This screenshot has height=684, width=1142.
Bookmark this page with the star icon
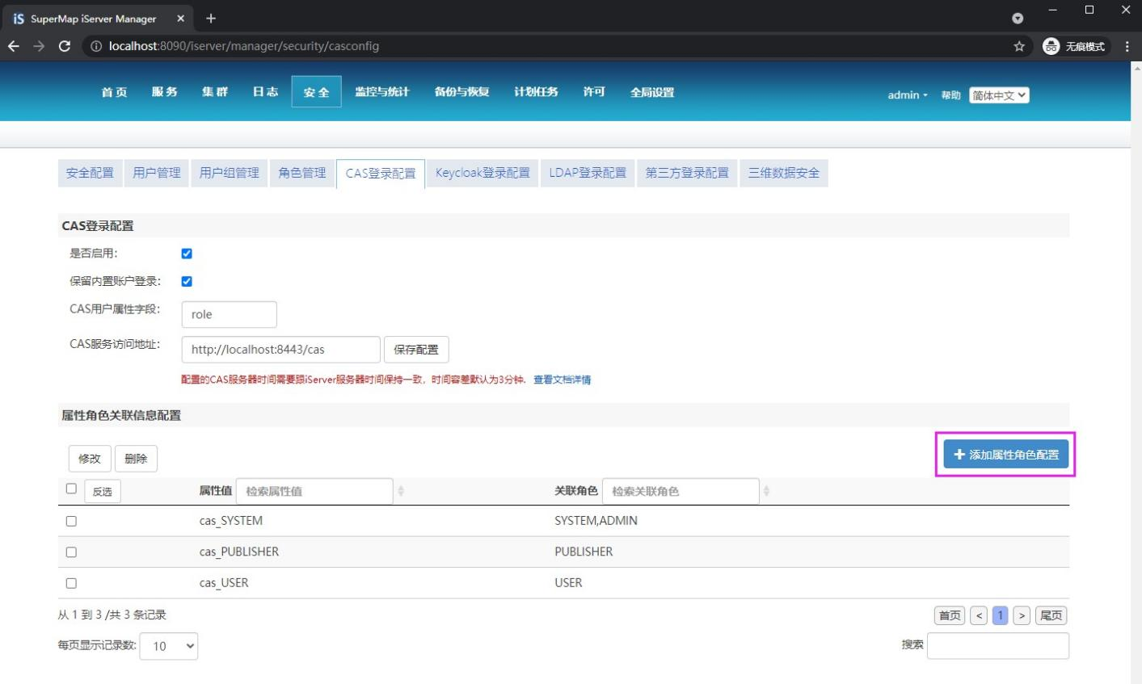point(1019,46)
